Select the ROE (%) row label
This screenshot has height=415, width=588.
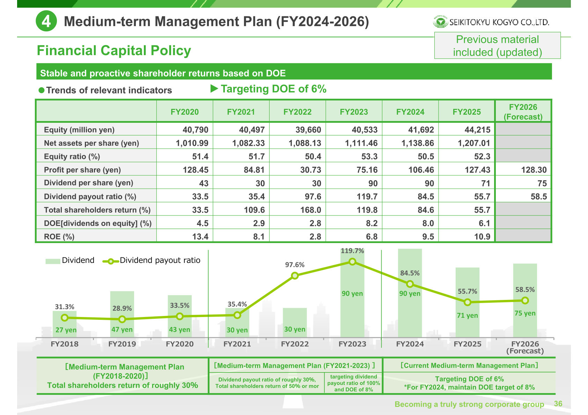click(x=59, y=237)
